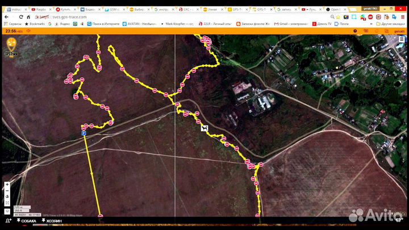Open Поиск в Интернете bookmark

pos(103,24)
